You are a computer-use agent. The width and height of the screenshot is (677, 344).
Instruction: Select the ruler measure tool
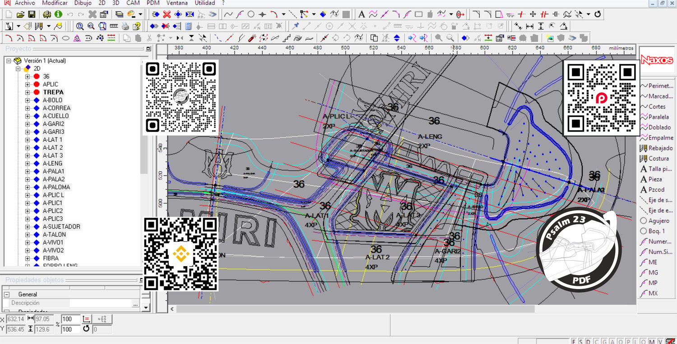pyautogui.click(x=114, y=26)
